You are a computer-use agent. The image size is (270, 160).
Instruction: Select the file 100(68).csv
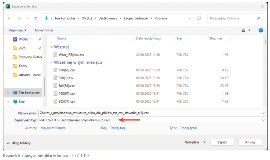click(x=67, y=70)
